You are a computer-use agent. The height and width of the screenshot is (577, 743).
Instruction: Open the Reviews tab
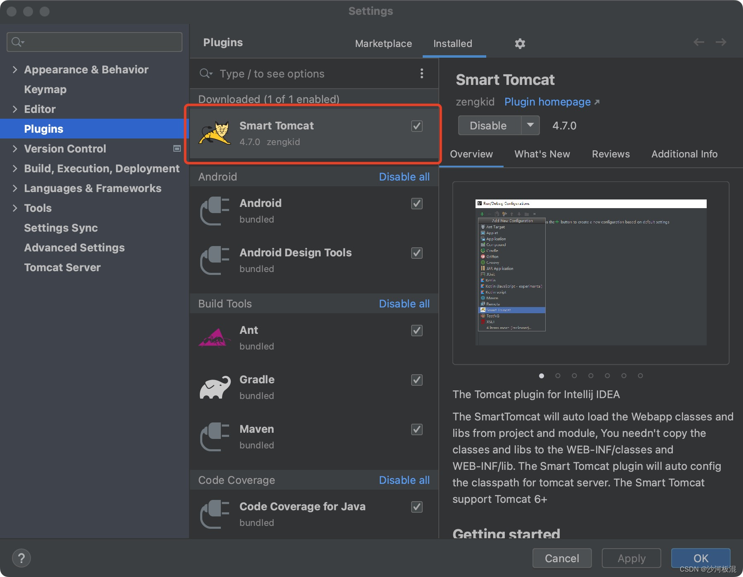click(x=611, y=154)
